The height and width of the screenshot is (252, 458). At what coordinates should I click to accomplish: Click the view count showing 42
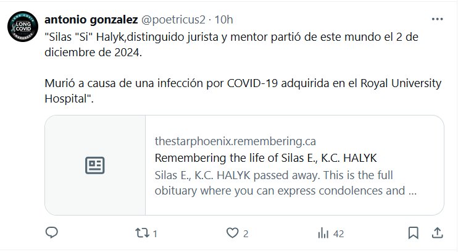point(338,233)
